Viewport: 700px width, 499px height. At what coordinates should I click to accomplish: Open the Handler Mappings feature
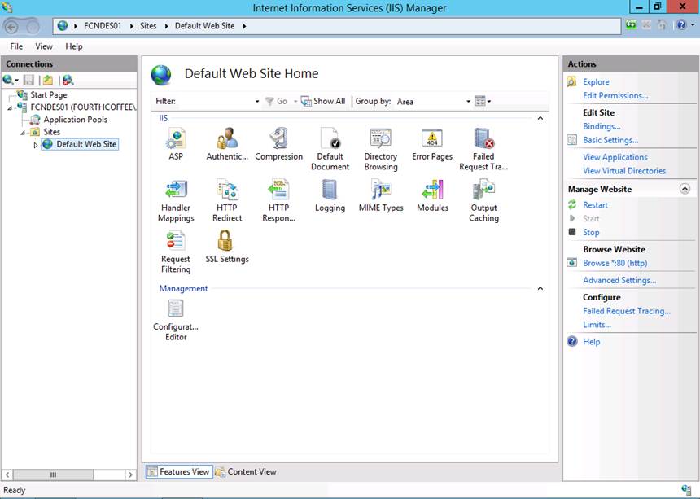click(176, 191)
